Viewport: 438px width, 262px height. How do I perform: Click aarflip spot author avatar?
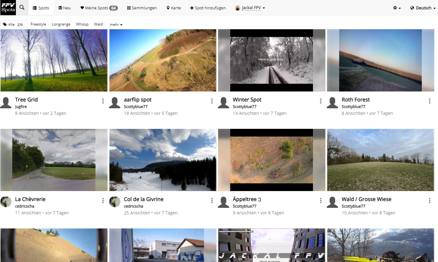pyautogui.click(x=114, y=102)
